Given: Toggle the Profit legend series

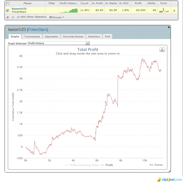Looking at the screenshot, I should click(x=107, y=165).
